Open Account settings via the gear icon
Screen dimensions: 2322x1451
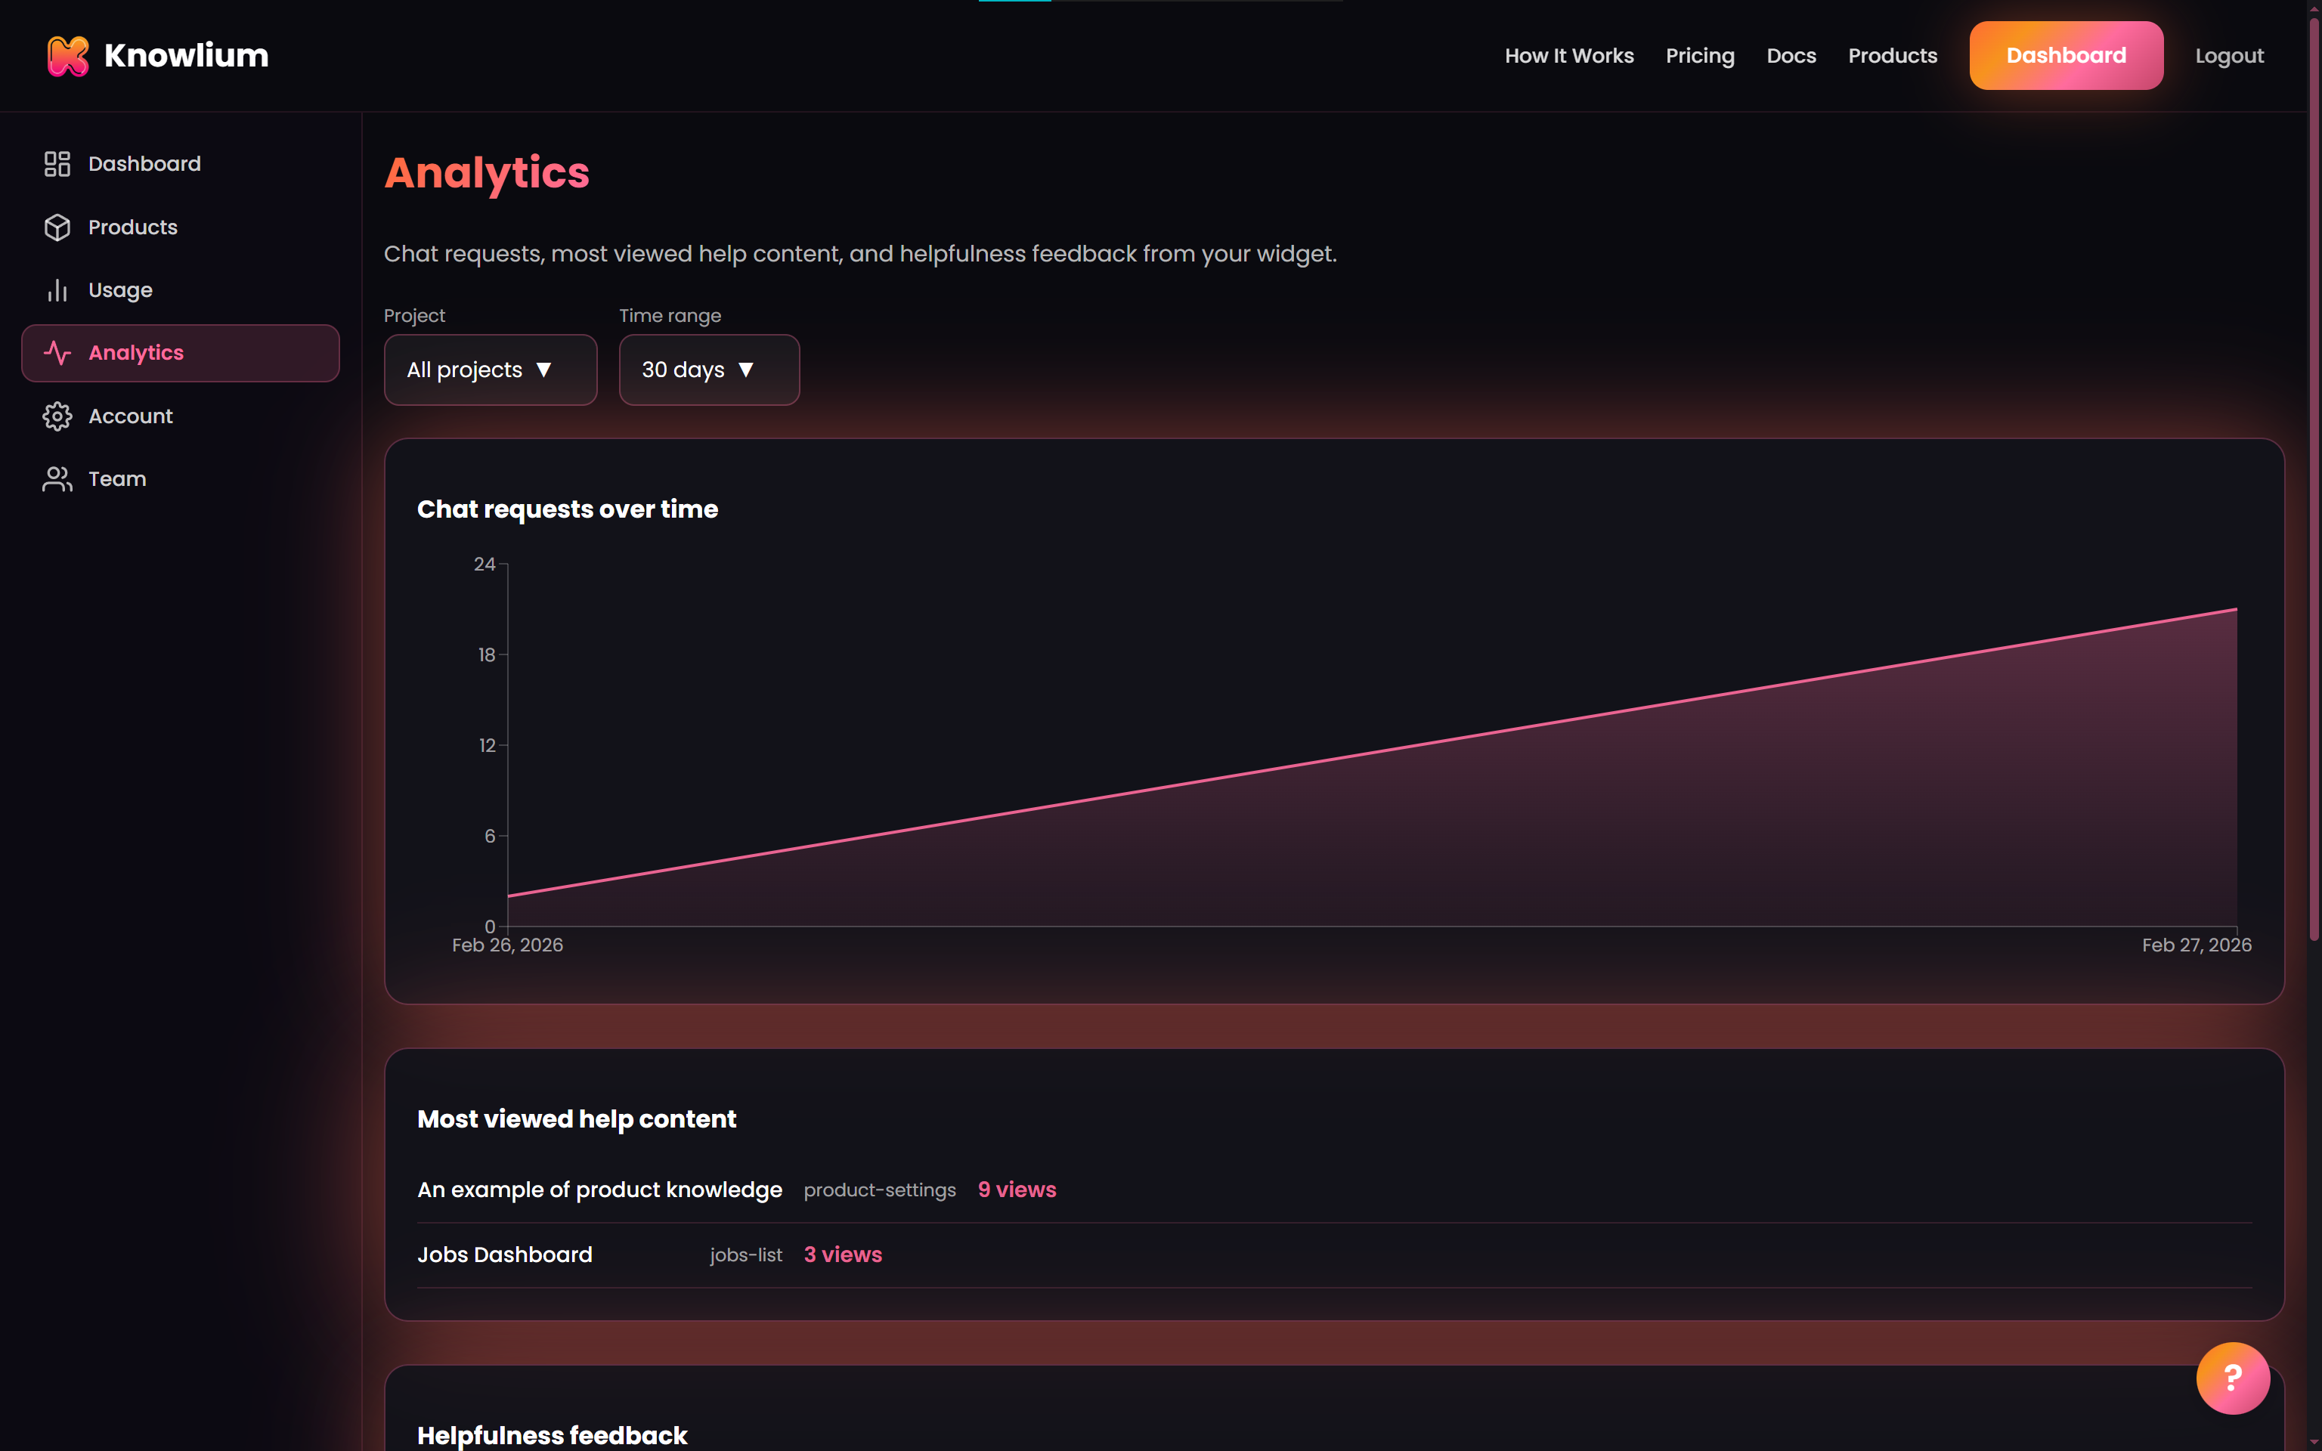pos(57,416)
